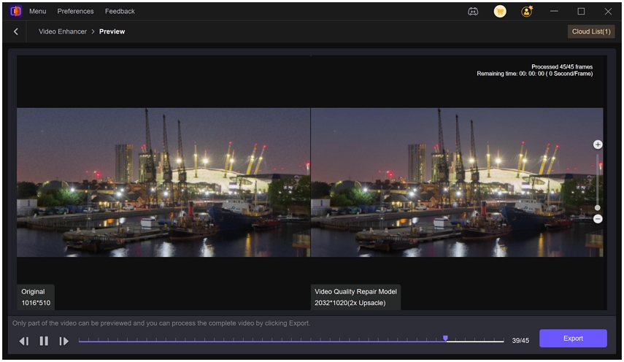Click the Preview breadcrumb label

tap(112, 31)
